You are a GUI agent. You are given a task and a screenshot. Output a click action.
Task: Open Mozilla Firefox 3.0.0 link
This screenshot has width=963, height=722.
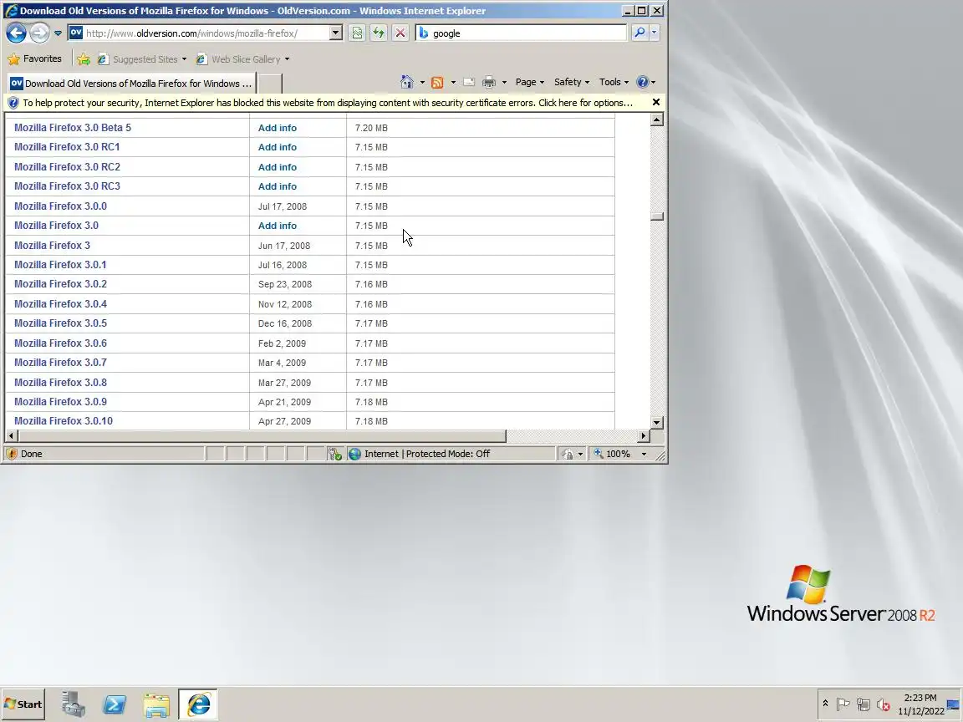60,206
